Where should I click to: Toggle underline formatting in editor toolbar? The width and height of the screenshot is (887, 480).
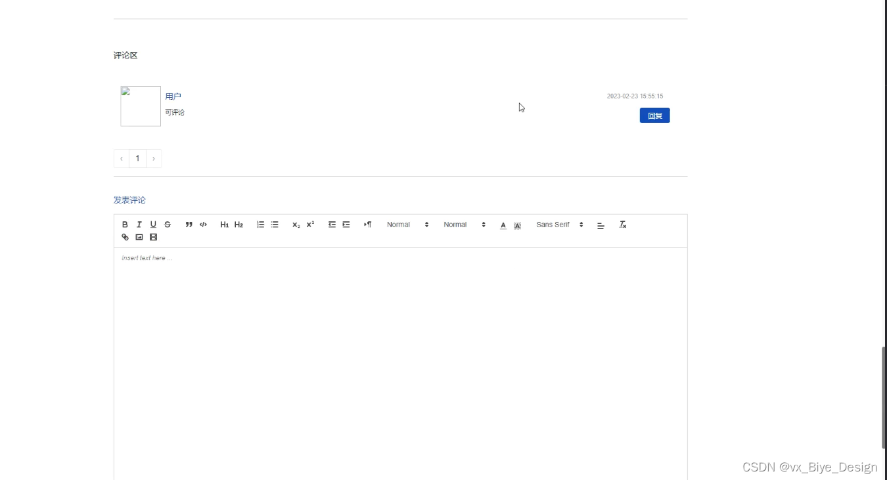click(153, 225)
